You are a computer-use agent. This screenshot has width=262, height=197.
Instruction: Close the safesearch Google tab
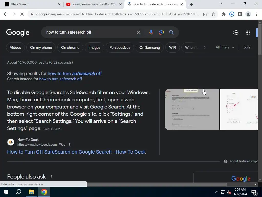182,5
